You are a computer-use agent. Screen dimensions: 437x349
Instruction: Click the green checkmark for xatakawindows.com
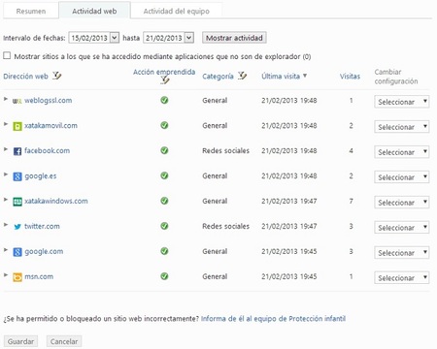pos(164,201)
